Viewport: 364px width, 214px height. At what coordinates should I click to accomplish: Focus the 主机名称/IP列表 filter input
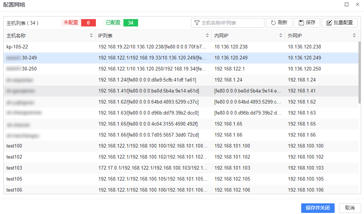pos(227,23)
